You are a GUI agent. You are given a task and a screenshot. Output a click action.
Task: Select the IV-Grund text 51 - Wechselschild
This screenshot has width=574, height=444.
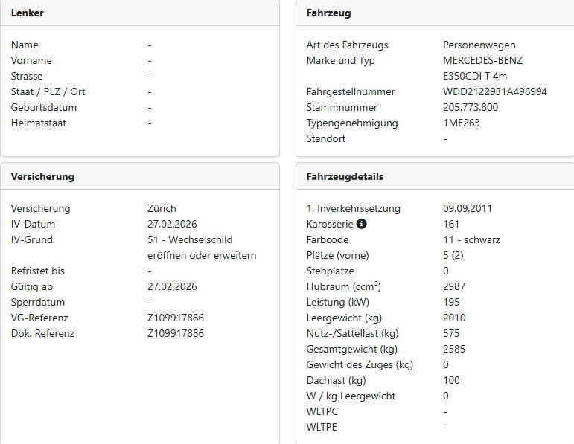pyautogui.click(x=190, y=239)
